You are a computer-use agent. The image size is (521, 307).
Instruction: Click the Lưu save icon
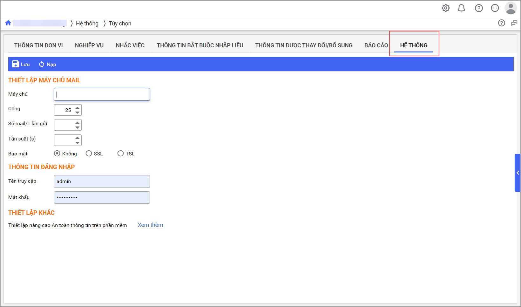pyautogui.click(x=16, y=64)
